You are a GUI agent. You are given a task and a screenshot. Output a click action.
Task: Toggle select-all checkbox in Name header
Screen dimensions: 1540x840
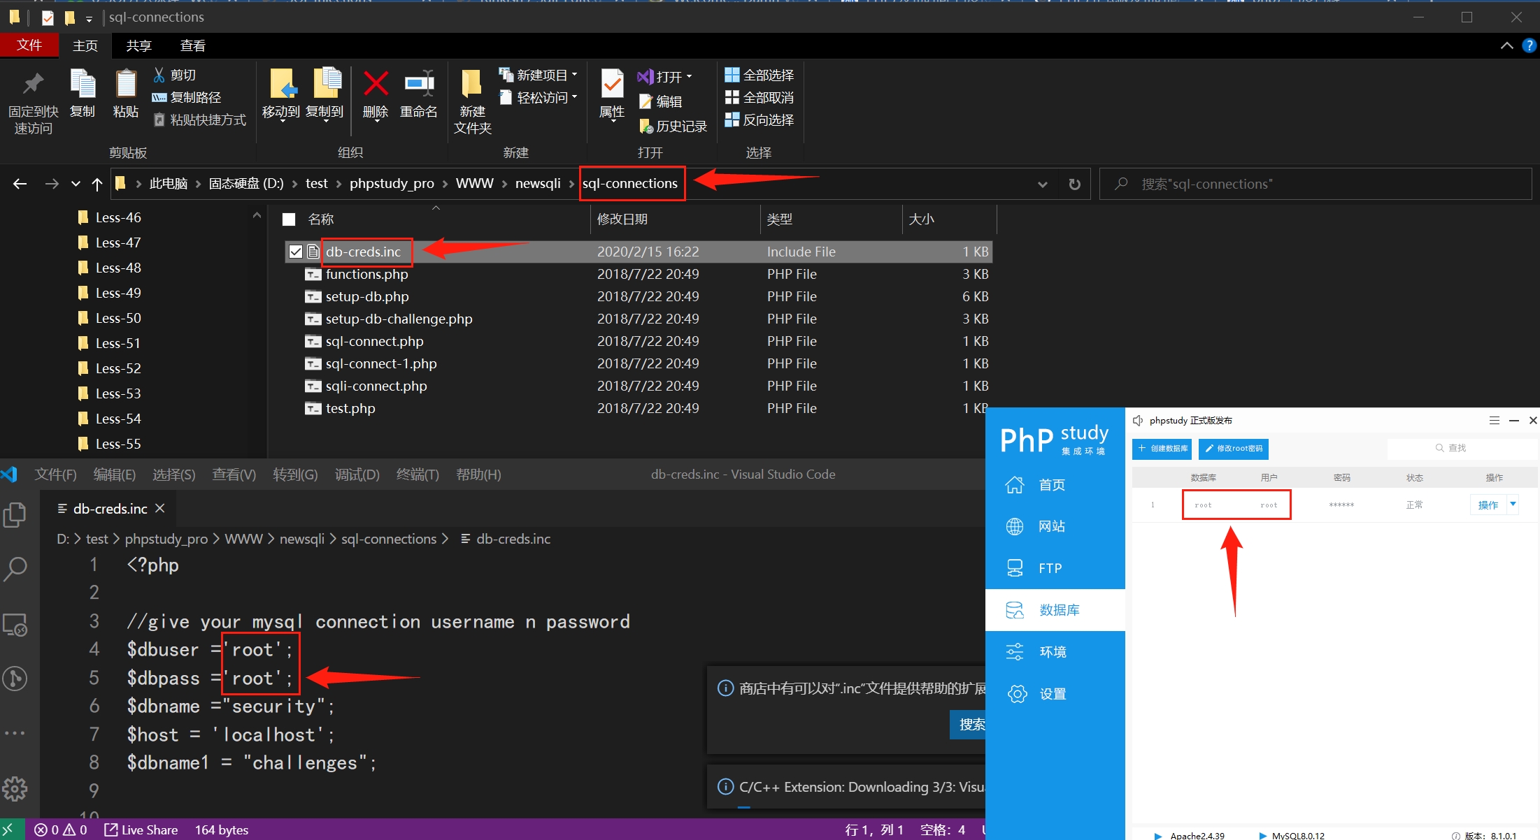pos(289,219)
